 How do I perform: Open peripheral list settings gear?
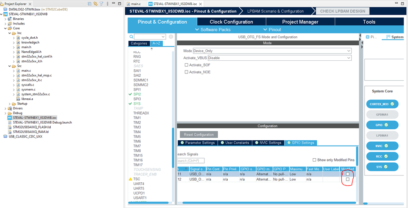coord(171,37)
